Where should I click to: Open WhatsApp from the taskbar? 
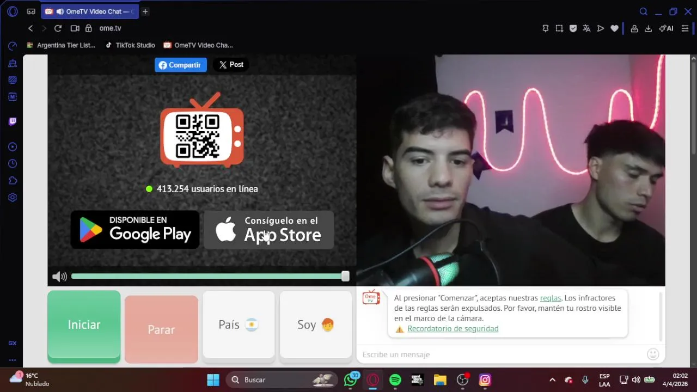351,379
